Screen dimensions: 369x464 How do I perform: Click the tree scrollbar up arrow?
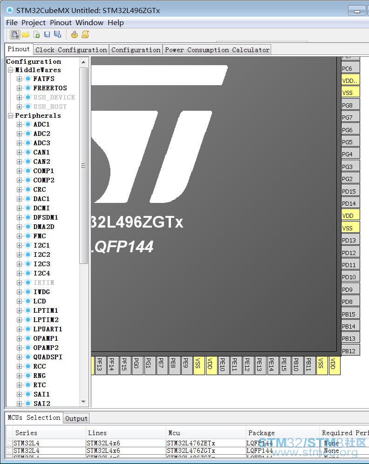click(83, 62)
